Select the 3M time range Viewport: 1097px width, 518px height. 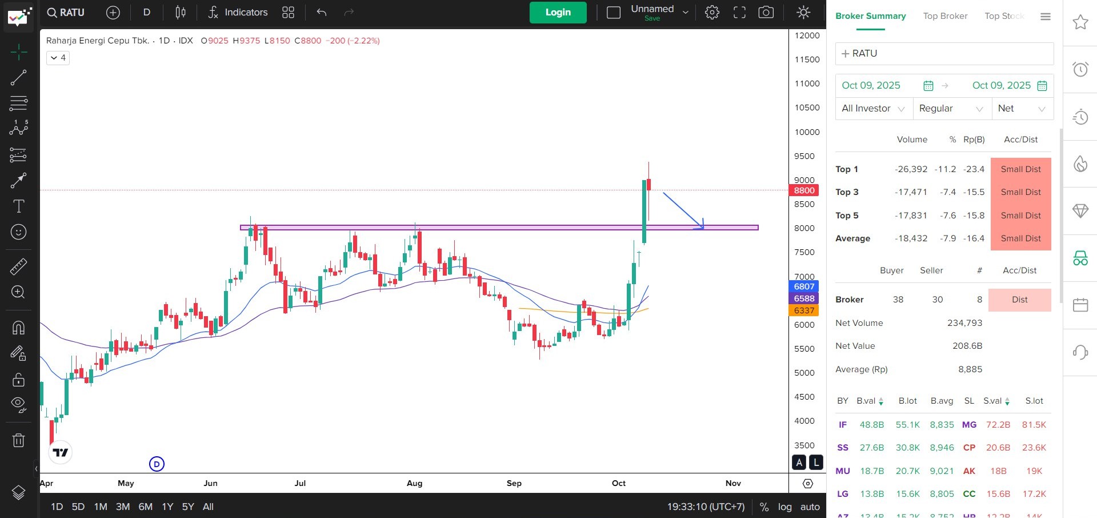122,507
